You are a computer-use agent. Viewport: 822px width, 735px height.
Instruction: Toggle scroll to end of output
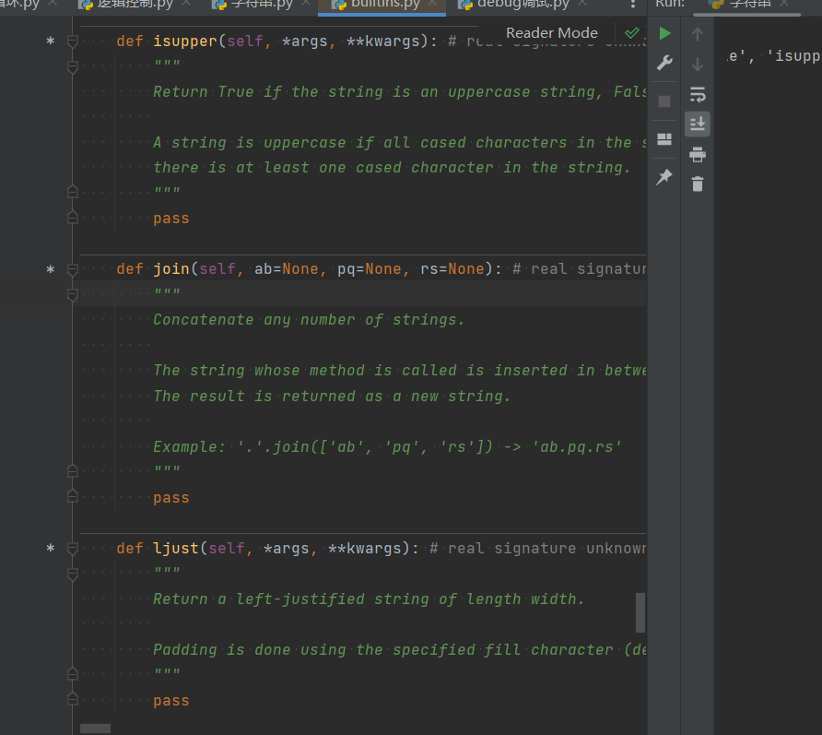pyautogui.click(x=698, y=124)
